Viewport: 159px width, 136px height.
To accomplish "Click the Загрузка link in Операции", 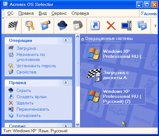I will click(x=26, y=48).
